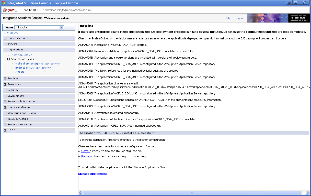The image size is (311, 196).
Task: Open the Assets link
Action: [20, 72]
